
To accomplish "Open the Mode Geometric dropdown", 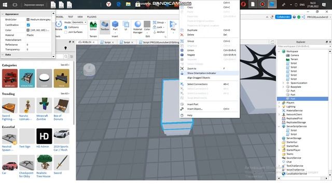I will pyautogui.click(x=79, y=22).
